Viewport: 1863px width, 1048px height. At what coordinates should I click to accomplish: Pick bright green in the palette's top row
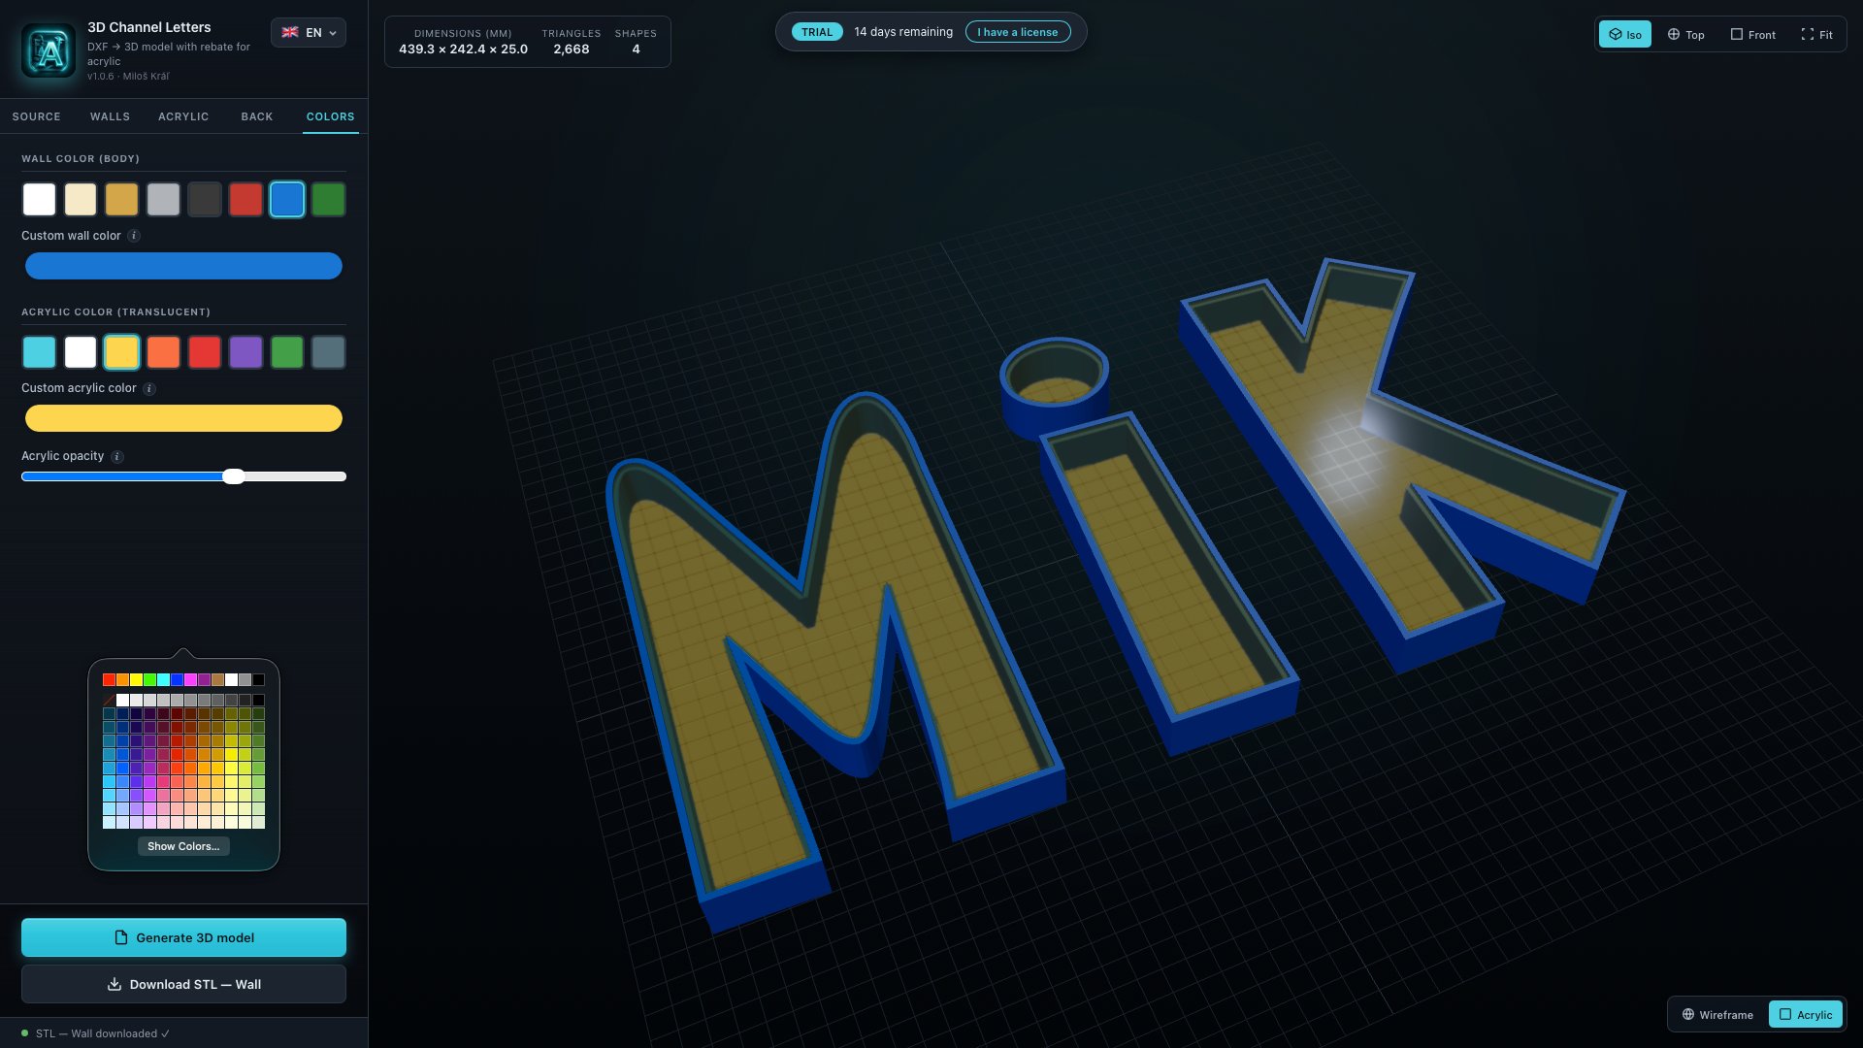click(x=149, y=680)
